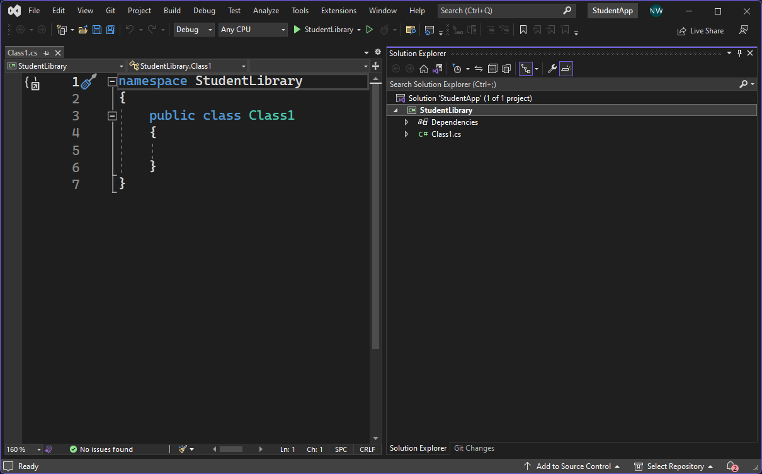Viewport: 762px width, 474px height.
Task: Click the Save All icon
Action: (x=111, y=30)
